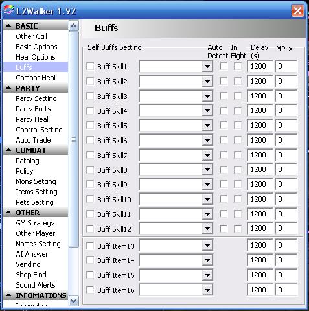Click the L2Walker app icon in title bar

coord(8,10)
